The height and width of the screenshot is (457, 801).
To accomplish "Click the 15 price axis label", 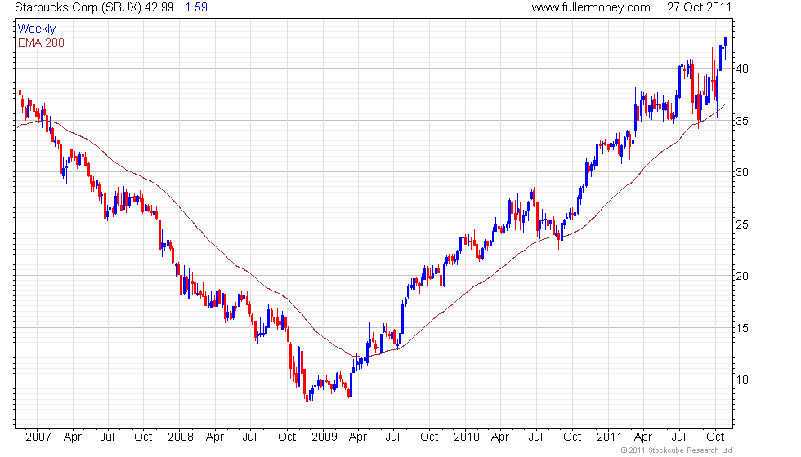I will pos(742,328).
